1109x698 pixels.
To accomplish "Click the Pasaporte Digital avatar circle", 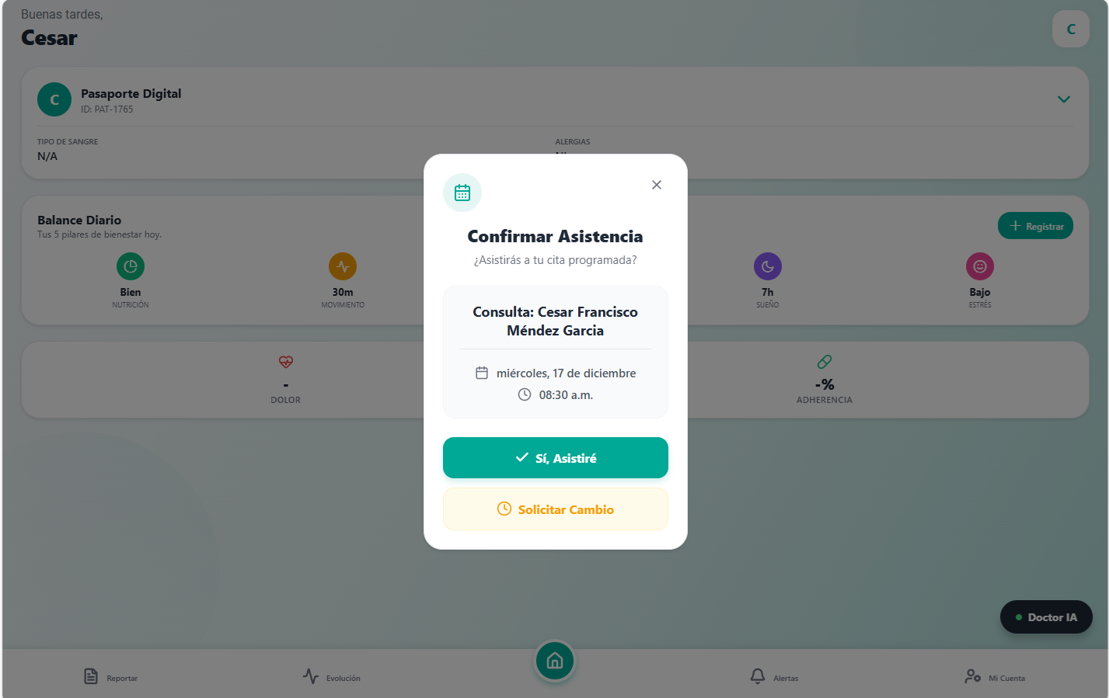I will pos(54,99).
